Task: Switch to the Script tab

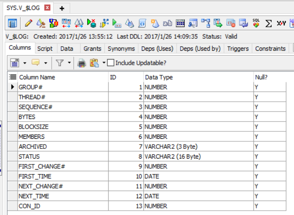Action: (x=45, y=48)
